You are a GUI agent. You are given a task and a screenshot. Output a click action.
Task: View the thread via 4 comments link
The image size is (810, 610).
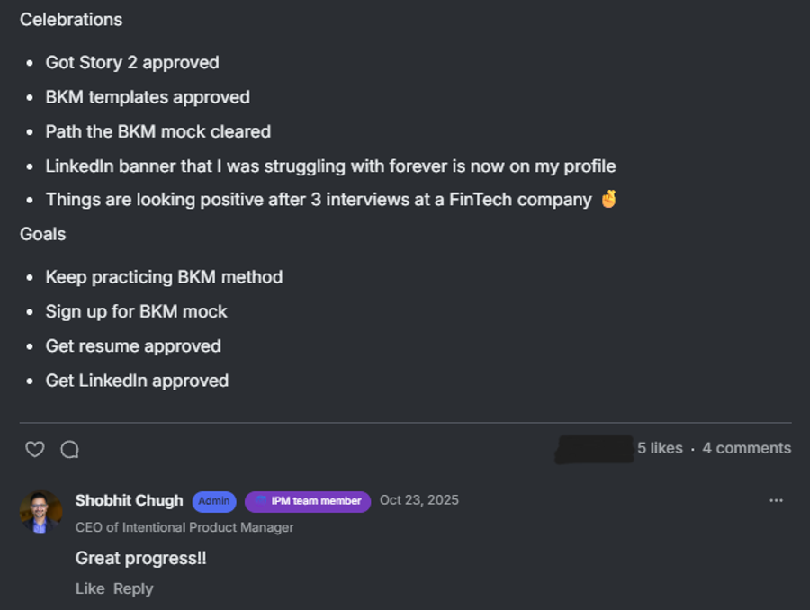[746, 448]
